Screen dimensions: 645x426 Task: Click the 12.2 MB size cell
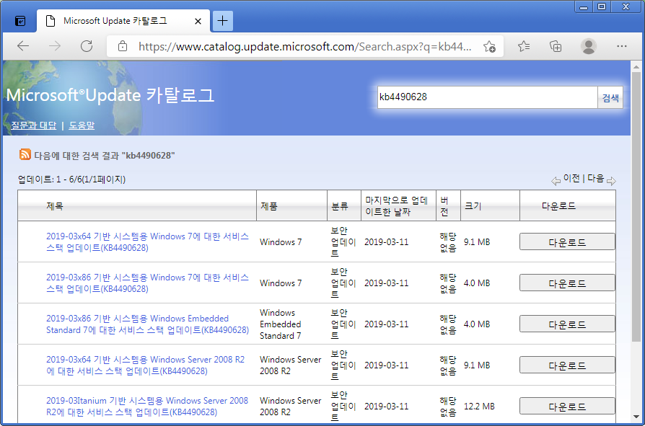[x=479, y=407]
